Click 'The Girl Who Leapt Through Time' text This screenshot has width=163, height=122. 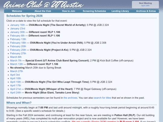click(x=67, y=82)
